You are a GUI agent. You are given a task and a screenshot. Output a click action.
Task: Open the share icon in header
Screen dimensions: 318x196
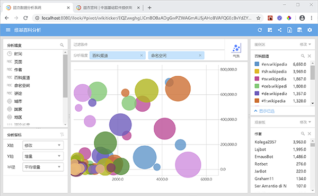click(x=280, y=30)
